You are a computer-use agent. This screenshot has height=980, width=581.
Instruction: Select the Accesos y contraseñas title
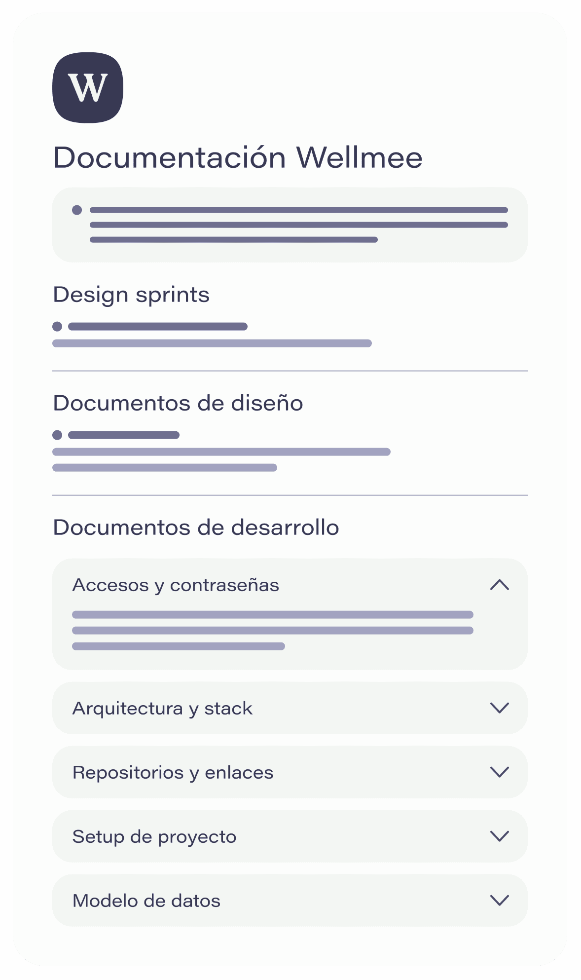(x=176, y=585)
